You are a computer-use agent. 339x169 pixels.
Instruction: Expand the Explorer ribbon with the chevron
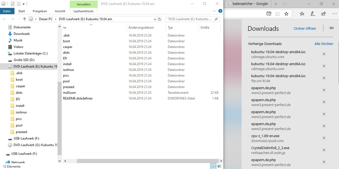215,11
